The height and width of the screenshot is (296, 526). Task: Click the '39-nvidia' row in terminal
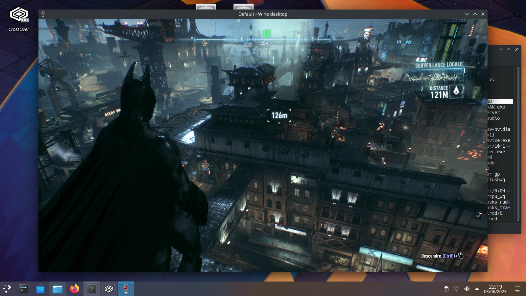pos(499,129)
